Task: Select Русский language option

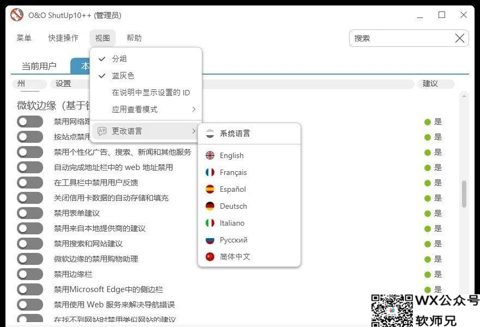Action: tap(249, 240)
